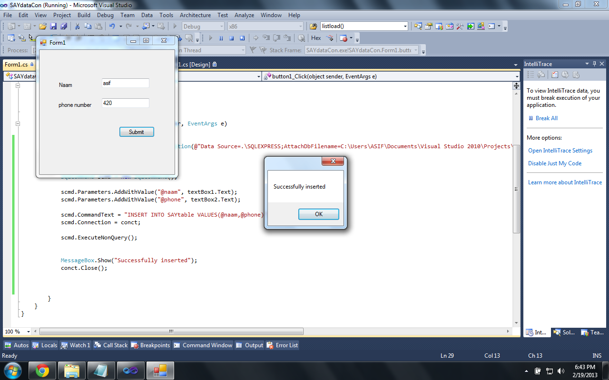Click the Step Into debug icon
The image size is (609, 380).
(x=266, y=38)
